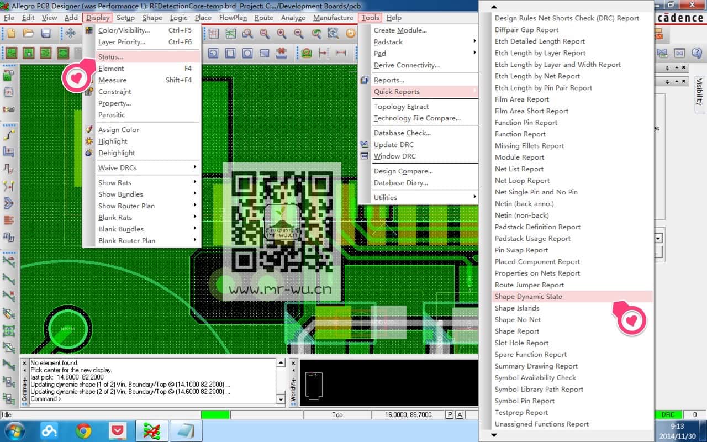Click the Top layer status field
Image resolution: width=707 pixels, height=442 pixels.
[x=337, y=414]
